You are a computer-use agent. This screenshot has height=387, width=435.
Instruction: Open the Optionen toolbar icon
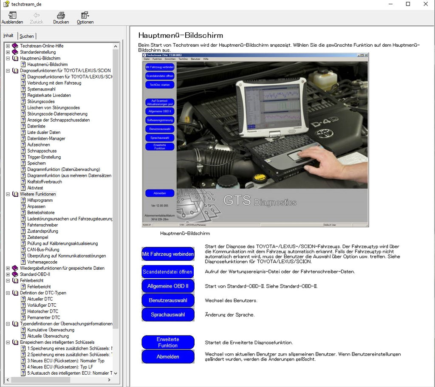[85, 15]
